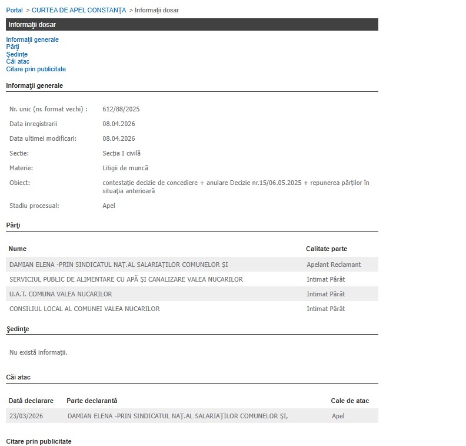
Task: Click the Portal breadcrumb link
Action: pos(14,10)
